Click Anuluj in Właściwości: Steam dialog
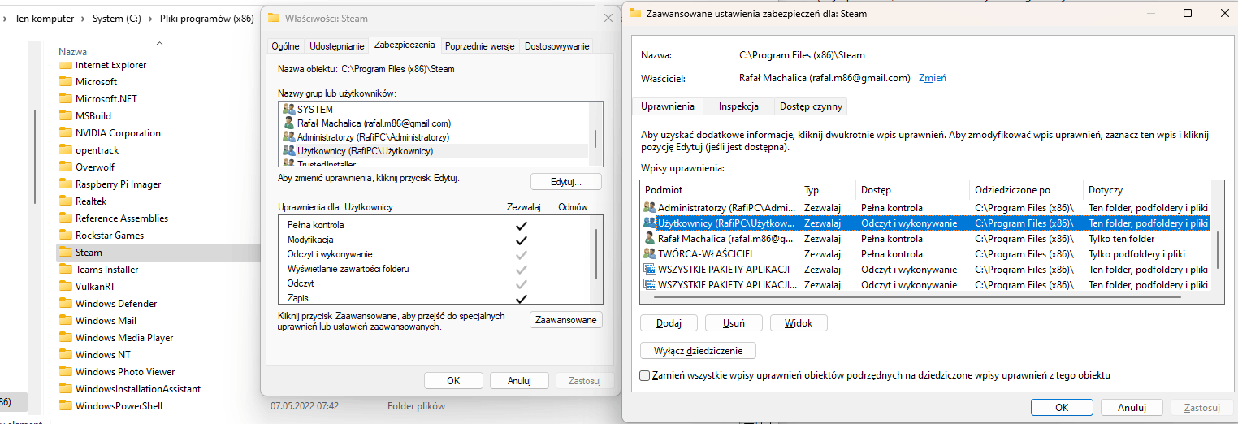Image resolution: width=1238 pixels, height=424 pixels. [519, 380]
